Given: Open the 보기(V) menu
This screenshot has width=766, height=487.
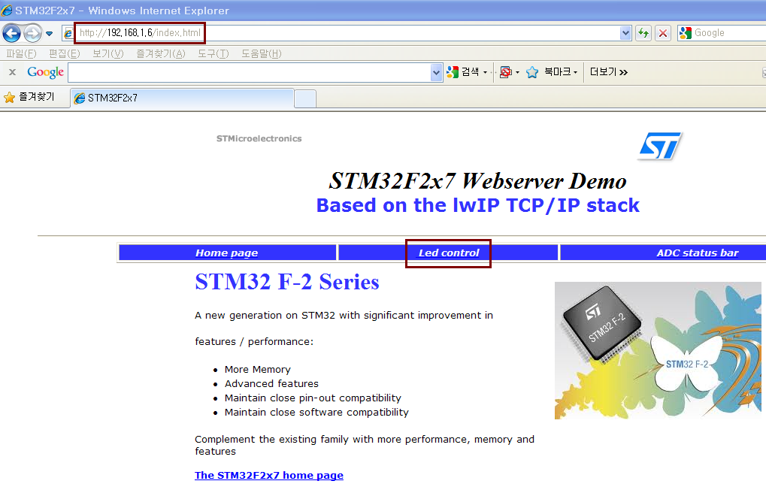Looking at the screenshot, I should pyautogui.click(x=108, y=53).
